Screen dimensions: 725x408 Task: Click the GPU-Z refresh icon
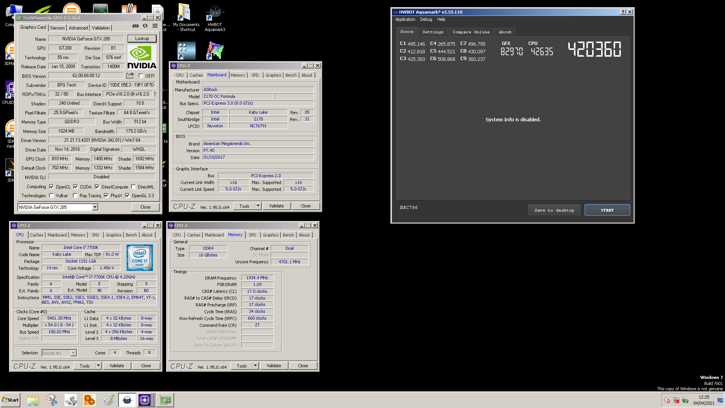[x=145, y=26]
